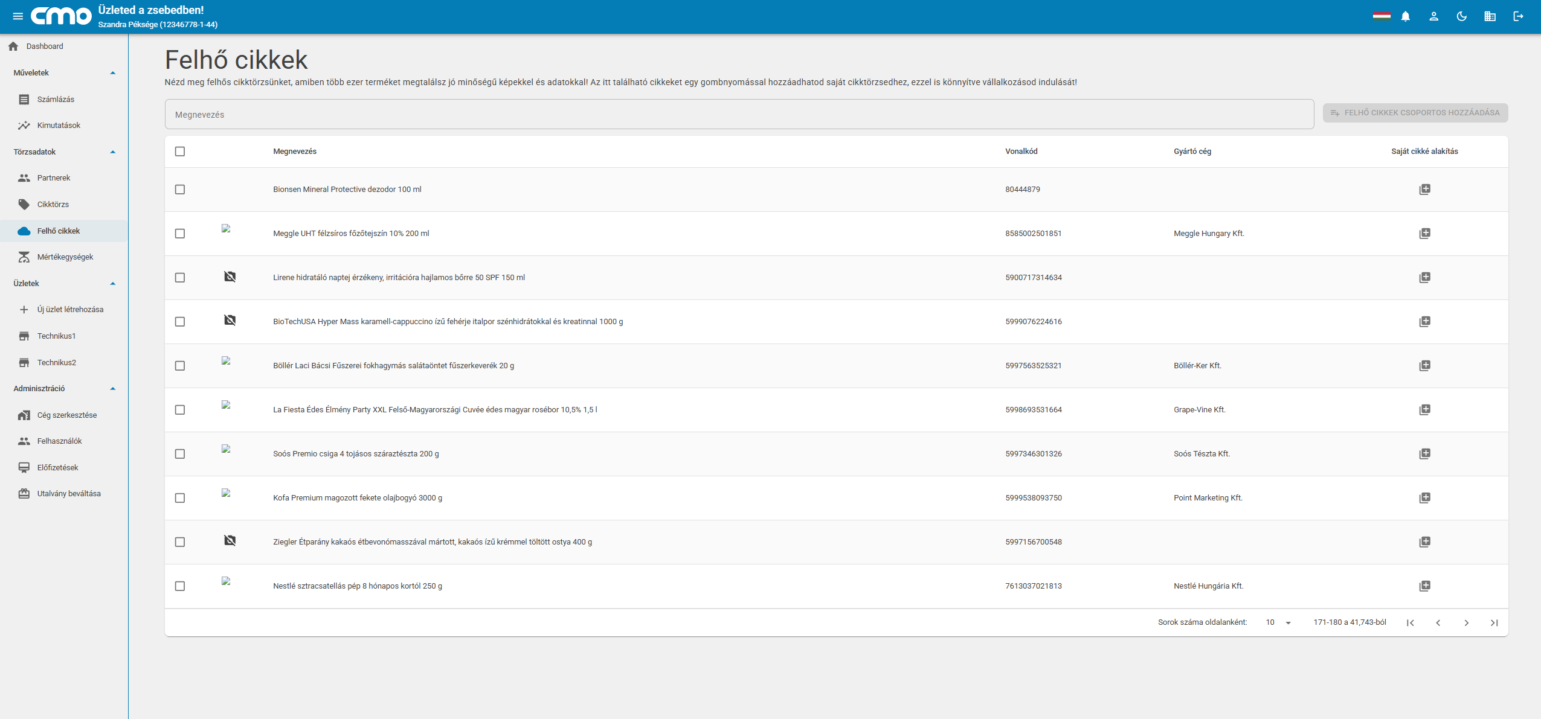Screen dimensions: 1541x719
Task: Collapse the Műveletek sidebar section
Action: (x=112, y=73)
